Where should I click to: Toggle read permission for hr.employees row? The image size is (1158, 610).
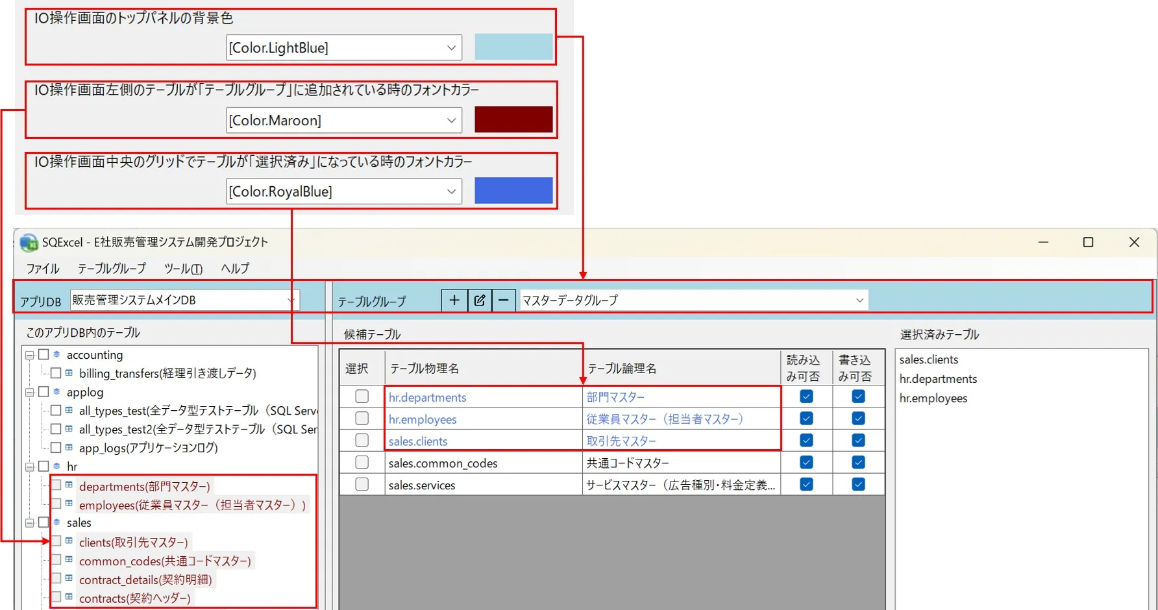point(806,419)
